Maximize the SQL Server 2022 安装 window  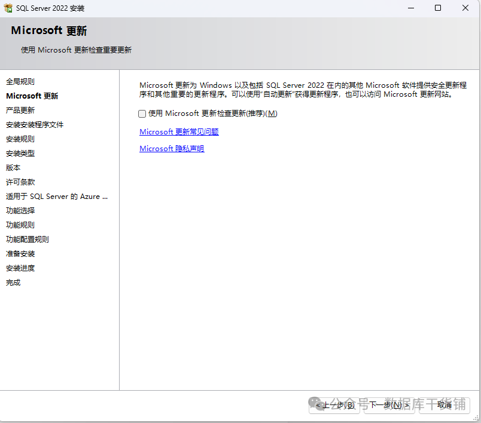click(x=438, y=8)
